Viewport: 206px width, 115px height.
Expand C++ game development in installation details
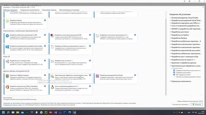point(170,60)
